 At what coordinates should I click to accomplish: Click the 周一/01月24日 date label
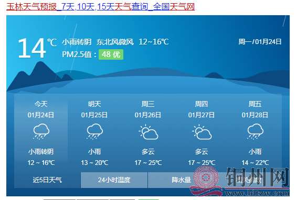[260, 41]
